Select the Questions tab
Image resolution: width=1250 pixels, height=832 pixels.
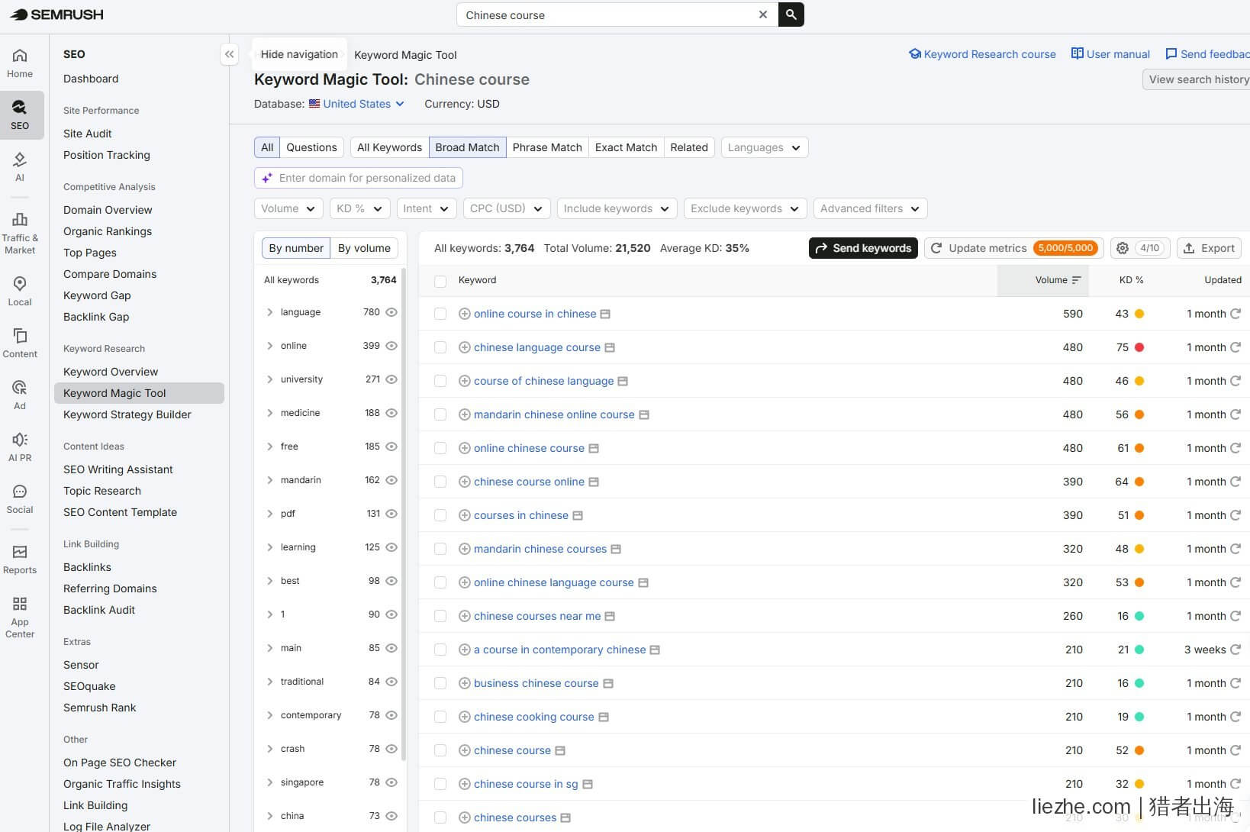click(x=311, y=147)
